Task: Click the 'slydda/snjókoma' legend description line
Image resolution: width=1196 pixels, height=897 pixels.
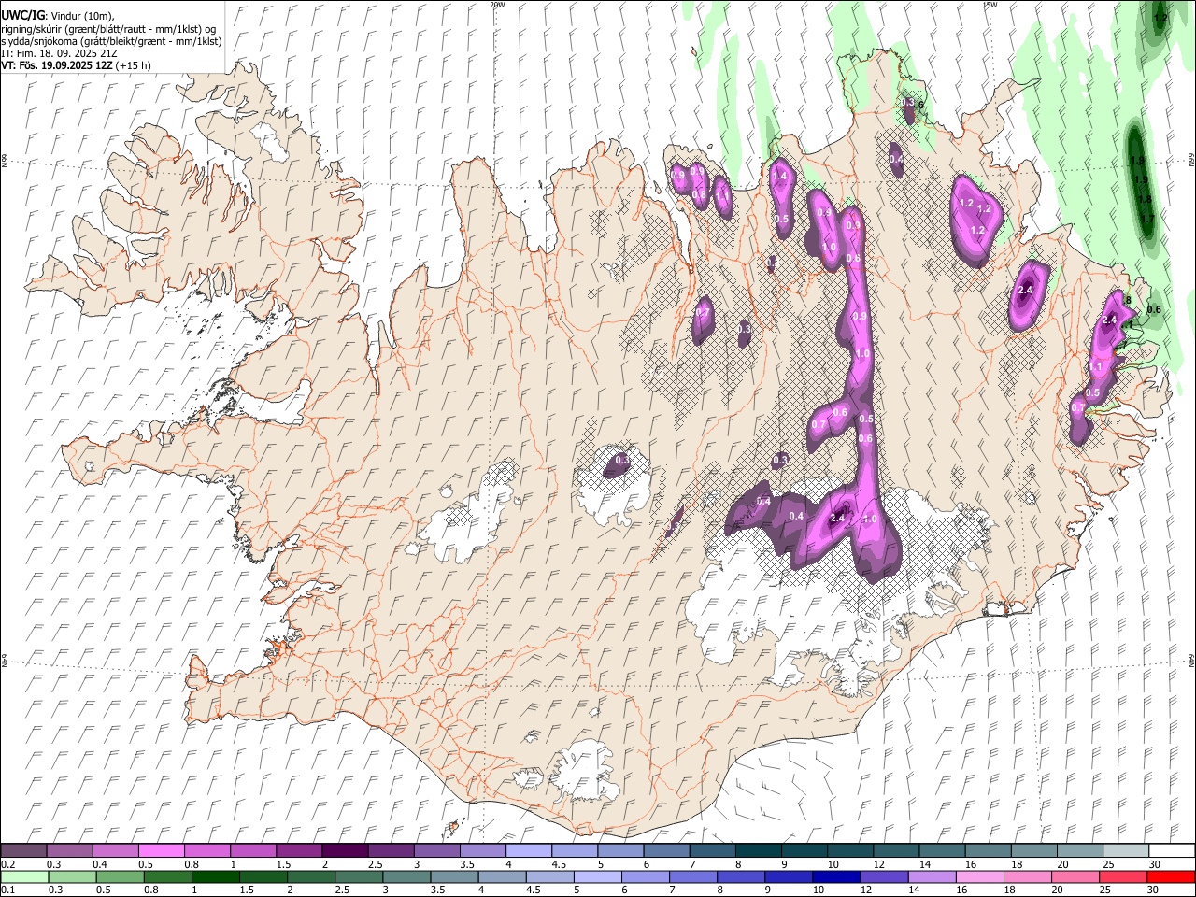Action: [x=111, y=41]
